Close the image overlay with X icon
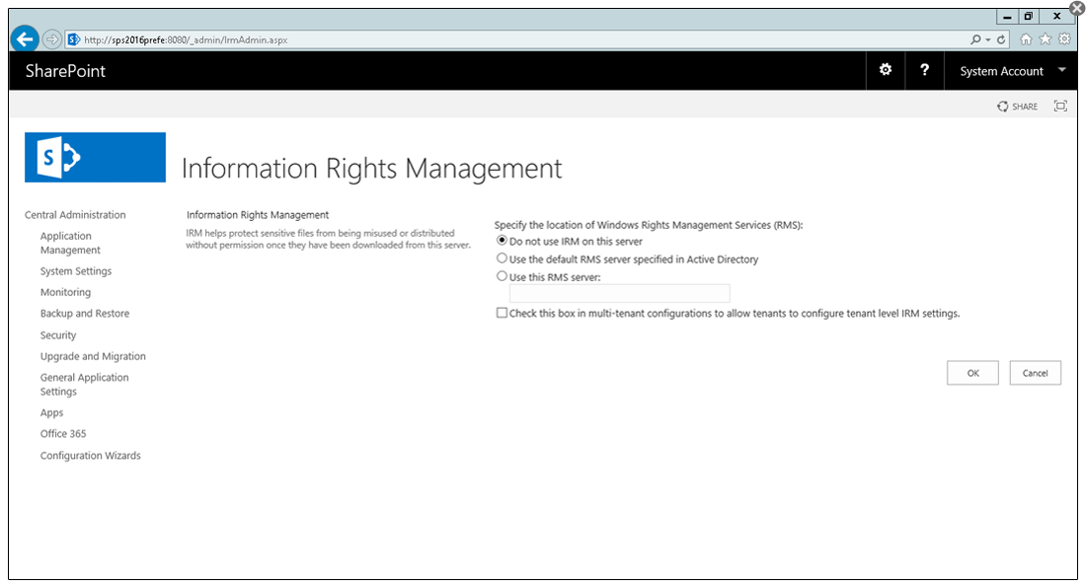This screenshot has width=1086, height=587. (1077, 8)
